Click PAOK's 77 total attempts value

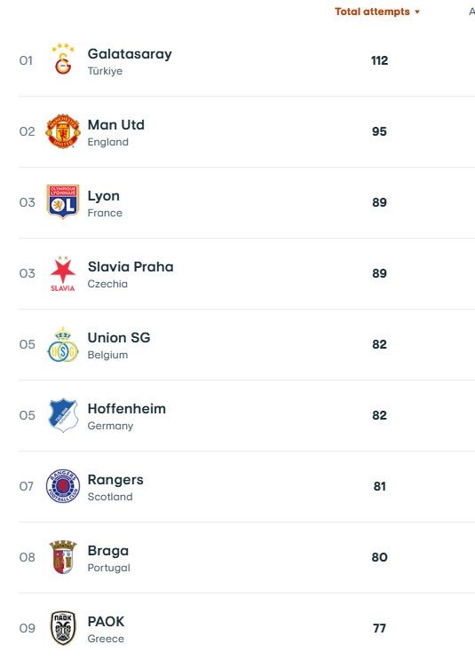coord(379,628)
